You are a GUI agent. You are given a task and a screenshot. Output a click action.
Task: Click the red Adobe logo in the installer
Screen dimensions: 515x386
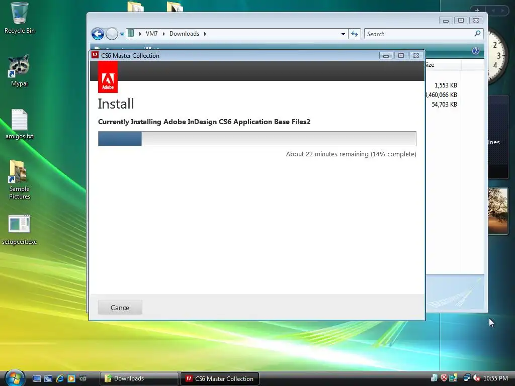tap(108, 77)
